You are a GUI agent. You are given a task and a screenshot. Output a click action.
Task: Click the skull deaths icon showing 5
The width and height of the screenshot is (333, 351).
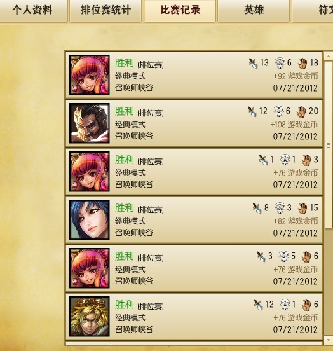point(284,256)
